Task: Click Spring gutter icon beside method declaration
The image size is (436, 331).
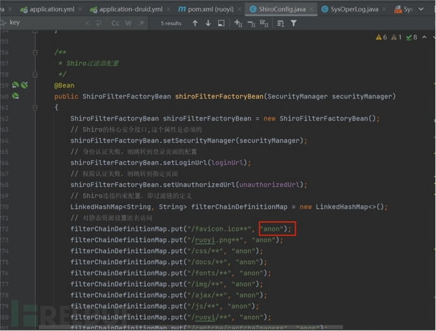Action: coord(16,96)
